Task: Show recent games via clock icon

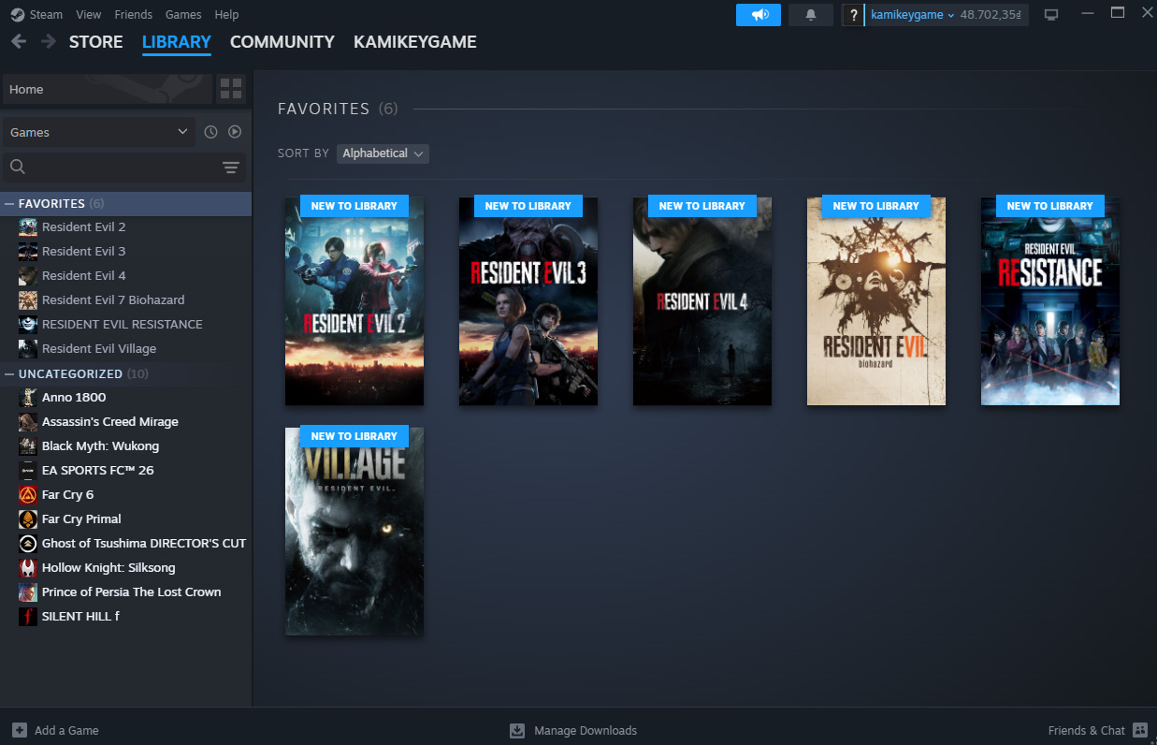Action: point(210,132)
